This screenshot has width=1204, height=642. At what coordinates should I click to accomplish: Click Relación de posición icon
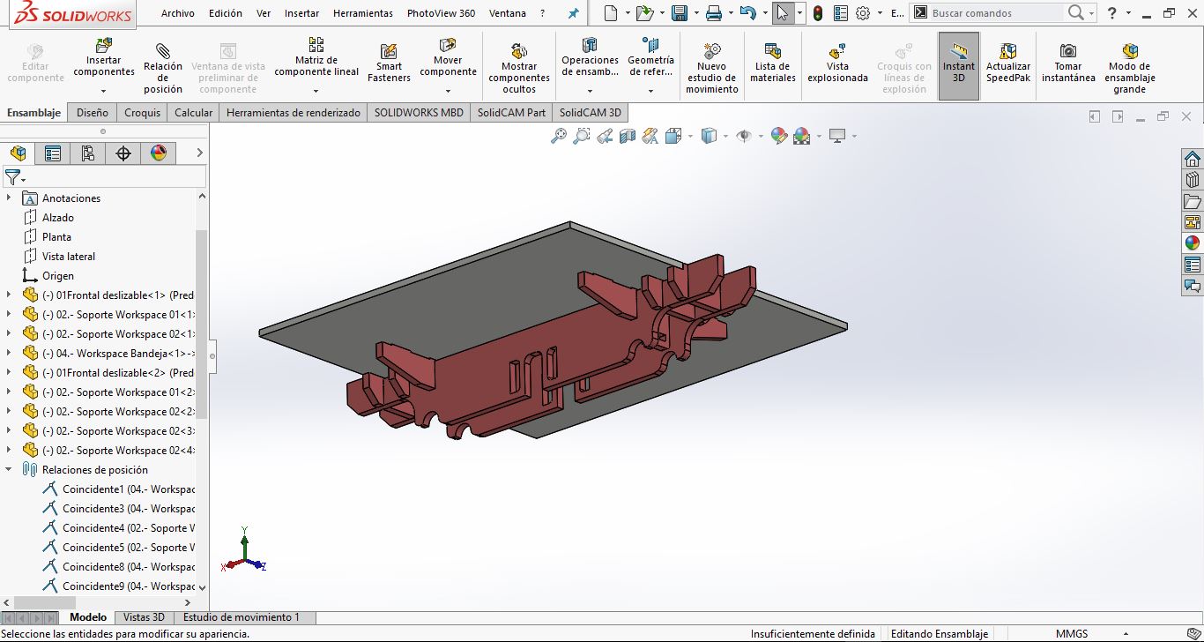pyautogui.click(x=163, y=51)
